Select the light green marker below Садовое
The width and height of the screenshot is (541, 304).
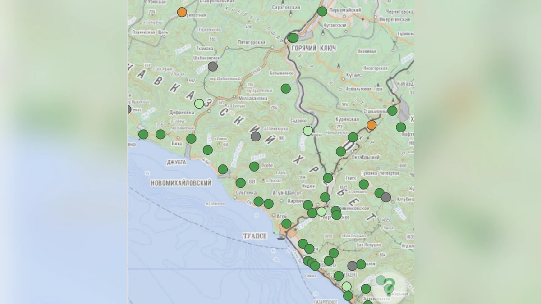click(308, 131)
